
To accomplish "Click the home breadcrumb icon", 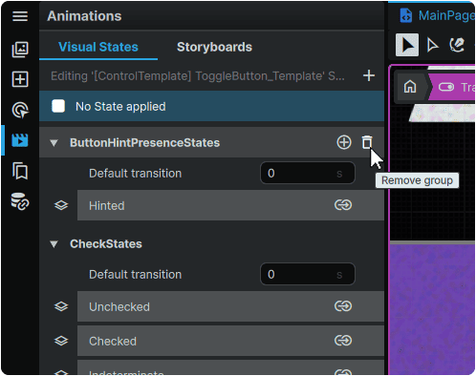I will tap(410, 87).
